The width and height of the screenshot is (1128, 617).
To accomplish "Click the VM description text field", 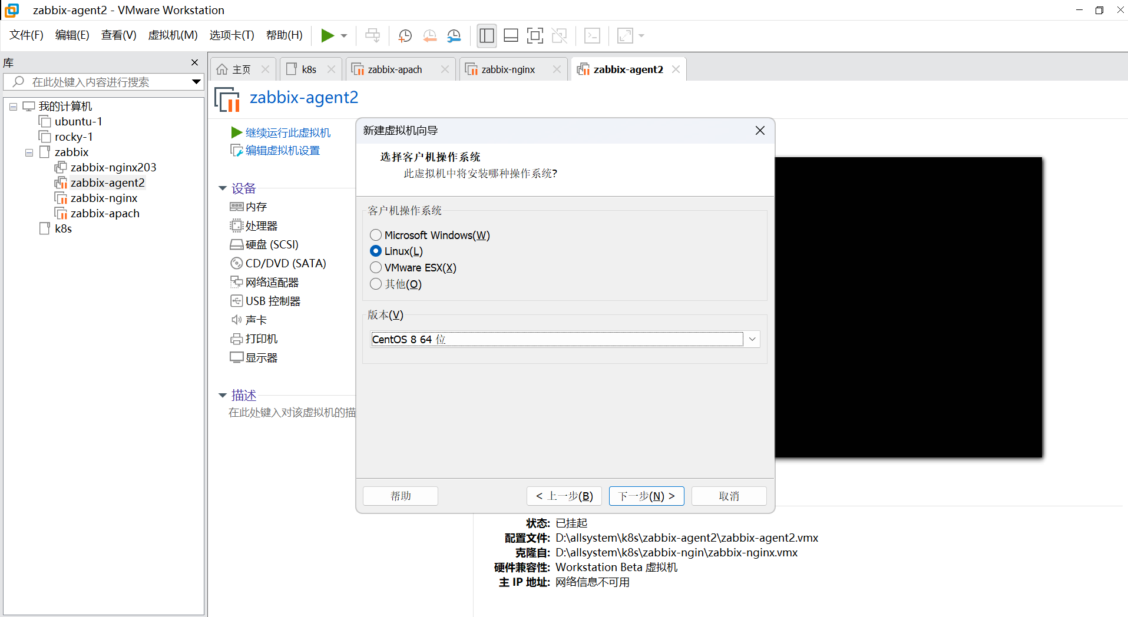I will coord(292,413).
